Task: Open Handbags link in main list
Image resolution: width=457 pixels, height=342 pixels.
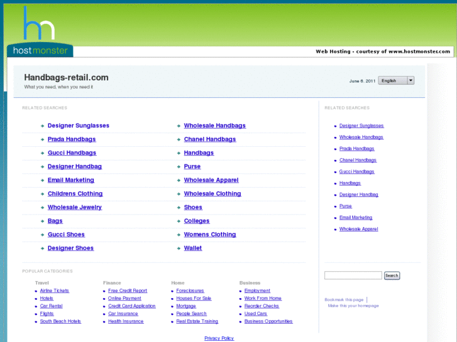Action: tap(199, 153)
